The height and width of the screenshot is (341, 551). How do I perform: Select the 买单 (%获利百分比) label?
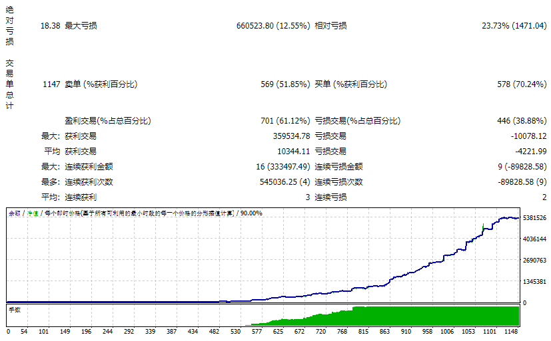click(x=350, y=84)
